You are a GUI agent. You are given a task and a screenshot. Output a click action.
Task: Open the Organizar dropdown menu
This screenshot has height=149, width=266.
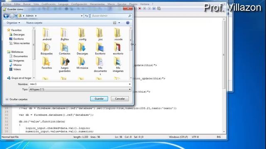pyautogui.click(x=13, y=23)
